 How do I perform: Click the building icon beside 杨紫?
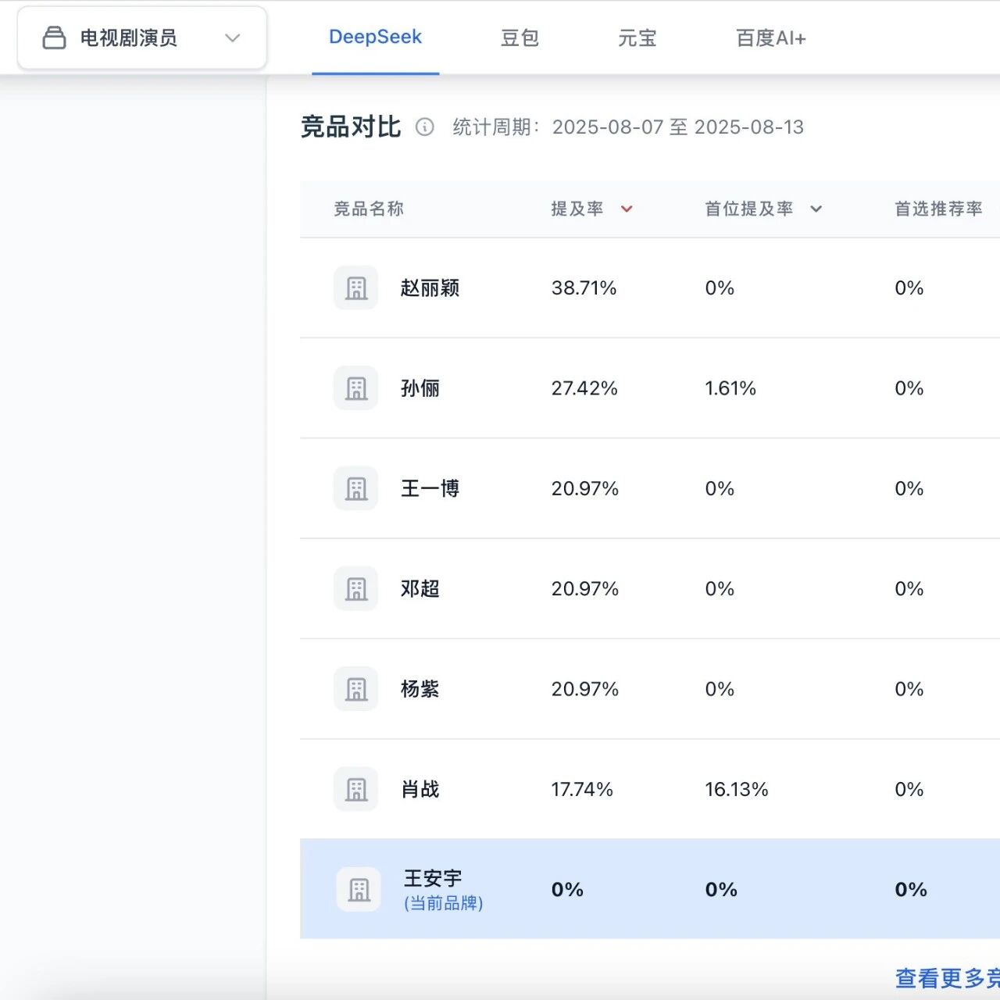click(x=356, y=689)
